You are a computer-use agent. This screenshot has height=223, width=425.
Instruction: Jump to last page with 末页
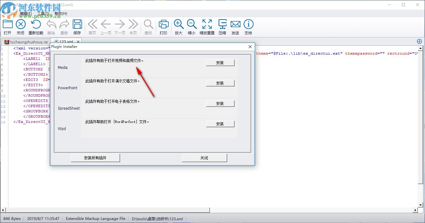133,24
